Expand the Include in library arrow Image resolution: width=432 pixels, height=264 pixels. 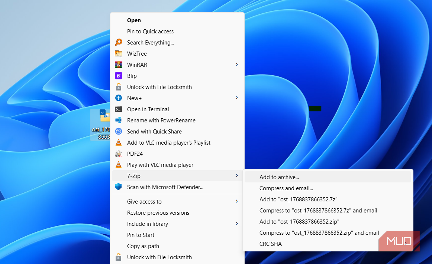click(x=237, y=223)
